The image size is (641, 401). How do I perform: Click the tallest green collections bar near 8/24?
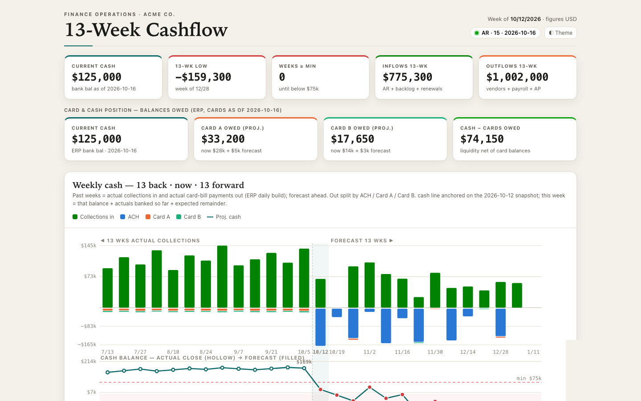pos(222,276)
